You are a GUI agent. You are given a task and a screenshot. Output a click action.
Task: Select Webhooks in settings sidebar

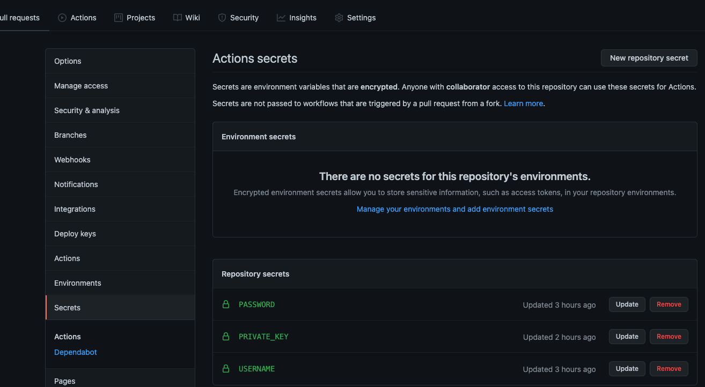(72, 160)
